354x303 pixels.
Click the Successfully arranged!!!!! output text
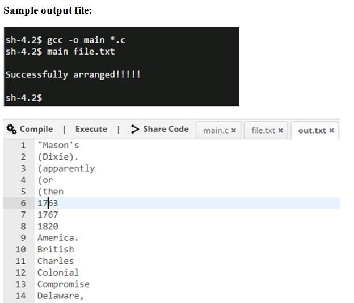pos(73,74)
